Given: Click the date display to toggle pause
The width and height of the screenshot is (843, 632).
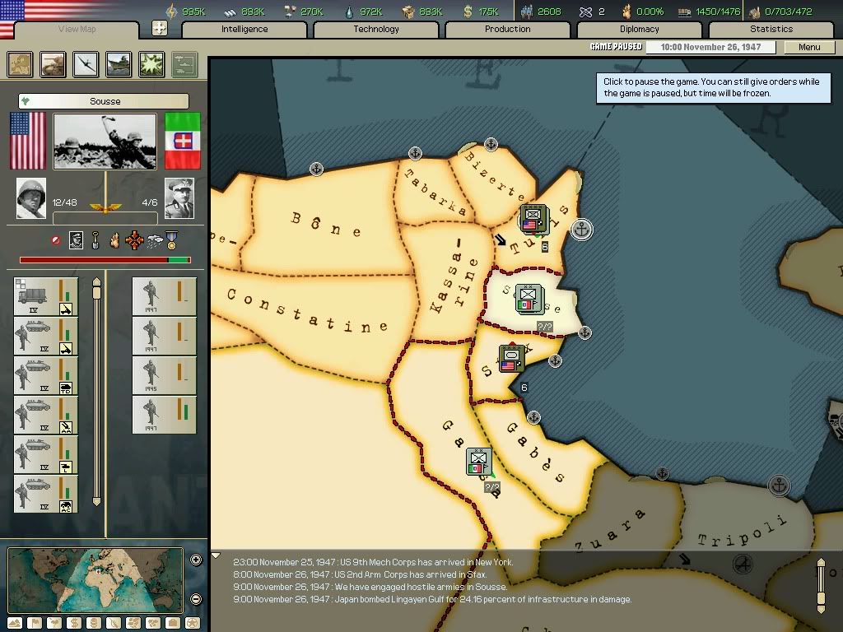Looking at the screenshot, I should [x=717, y=47].
